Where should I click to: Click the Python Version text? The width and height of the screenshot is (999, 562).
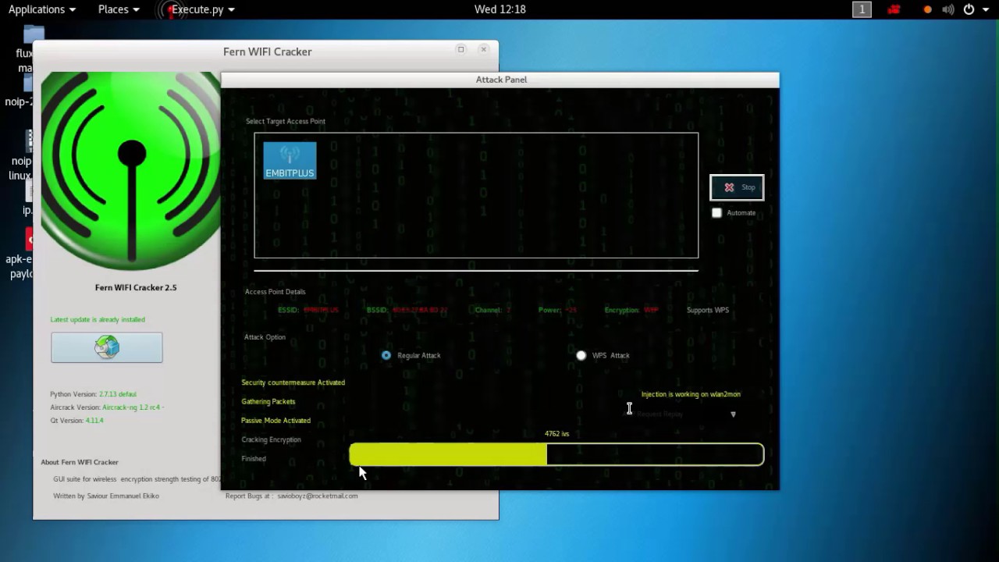[93, 394]
